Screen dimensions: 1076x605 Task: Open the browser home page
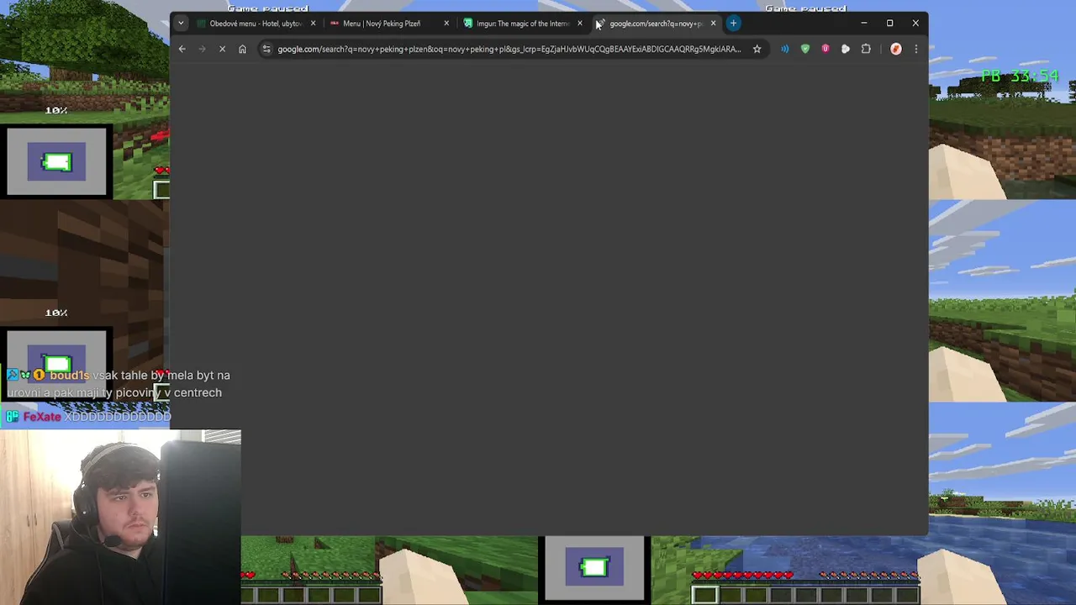(242, 49)
